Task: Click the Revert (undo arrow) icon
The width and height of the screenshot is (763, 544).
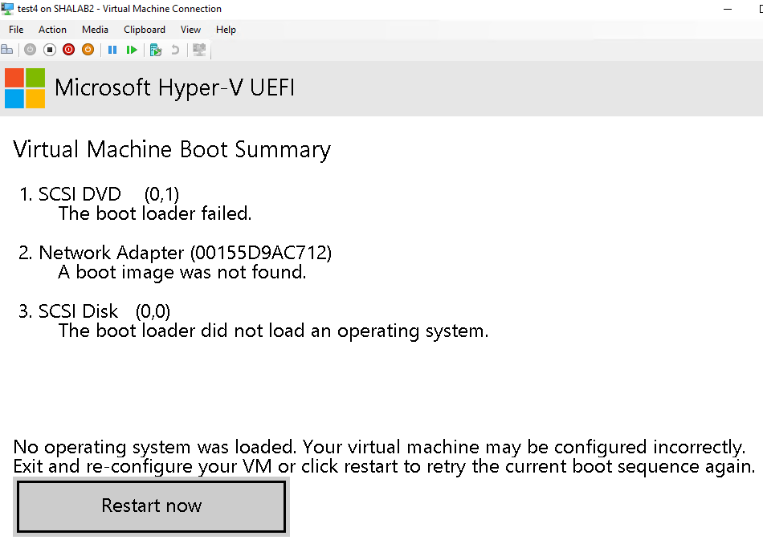Action: (x=175, y=50)
